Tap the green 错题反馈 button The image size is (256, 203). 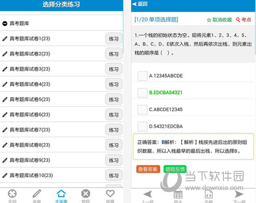click(175, 169)
